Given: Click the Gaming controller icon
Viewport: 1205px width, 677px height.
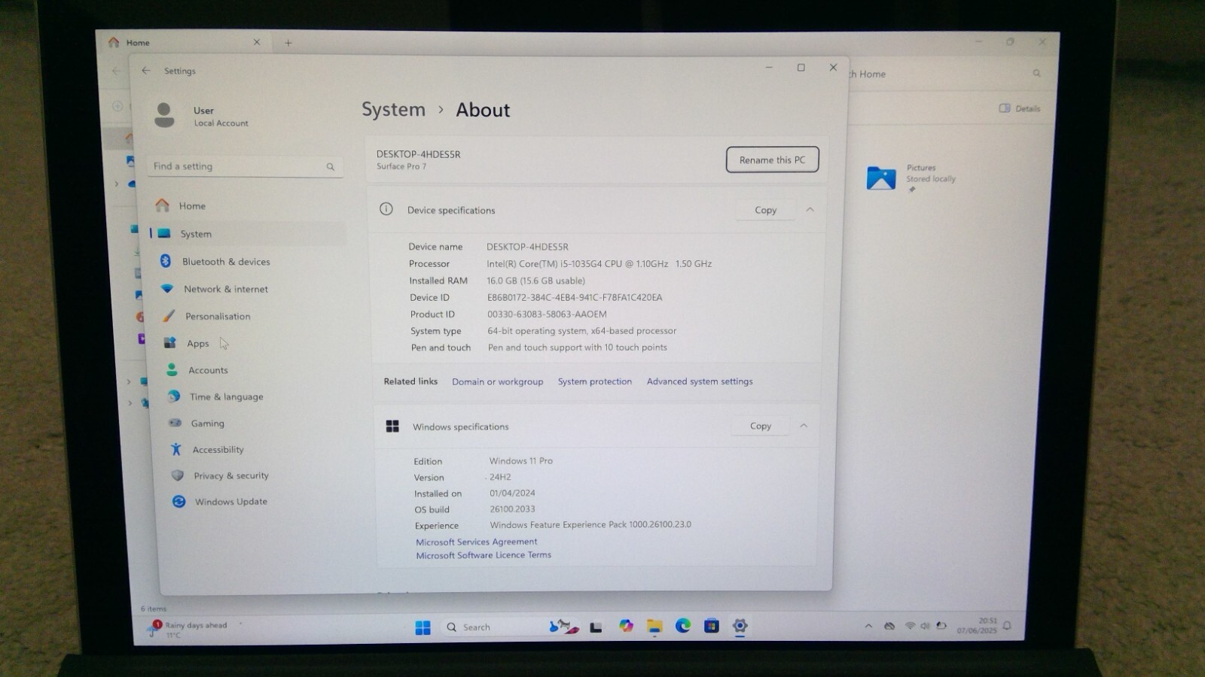Looking at the screenshot, I should 175,423.
